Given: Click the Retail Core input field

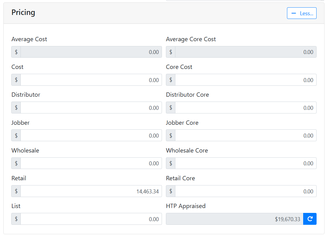Looking at the screenshot, I should 246,191.
